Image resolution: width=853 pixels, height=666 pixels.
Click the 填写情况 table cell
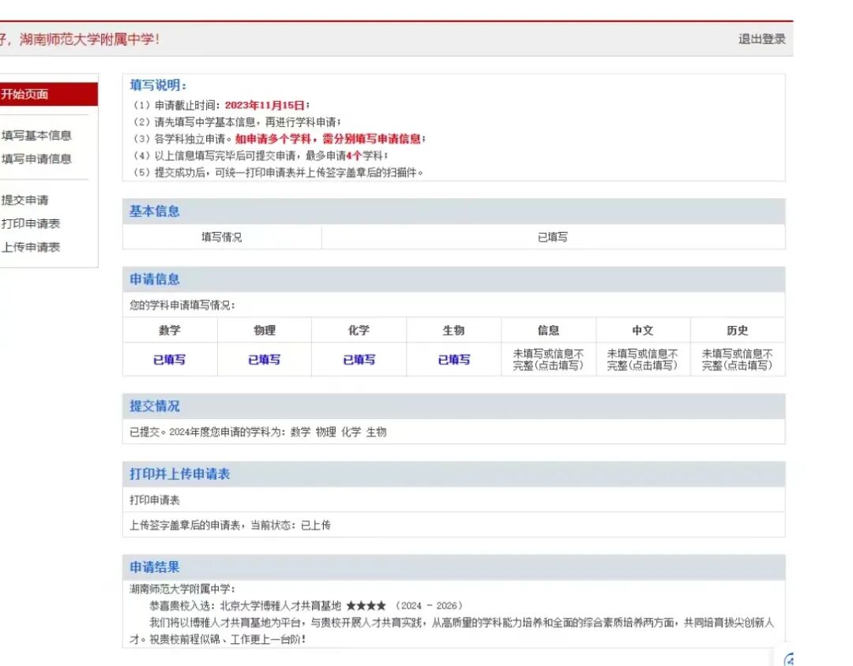point(222,237)
